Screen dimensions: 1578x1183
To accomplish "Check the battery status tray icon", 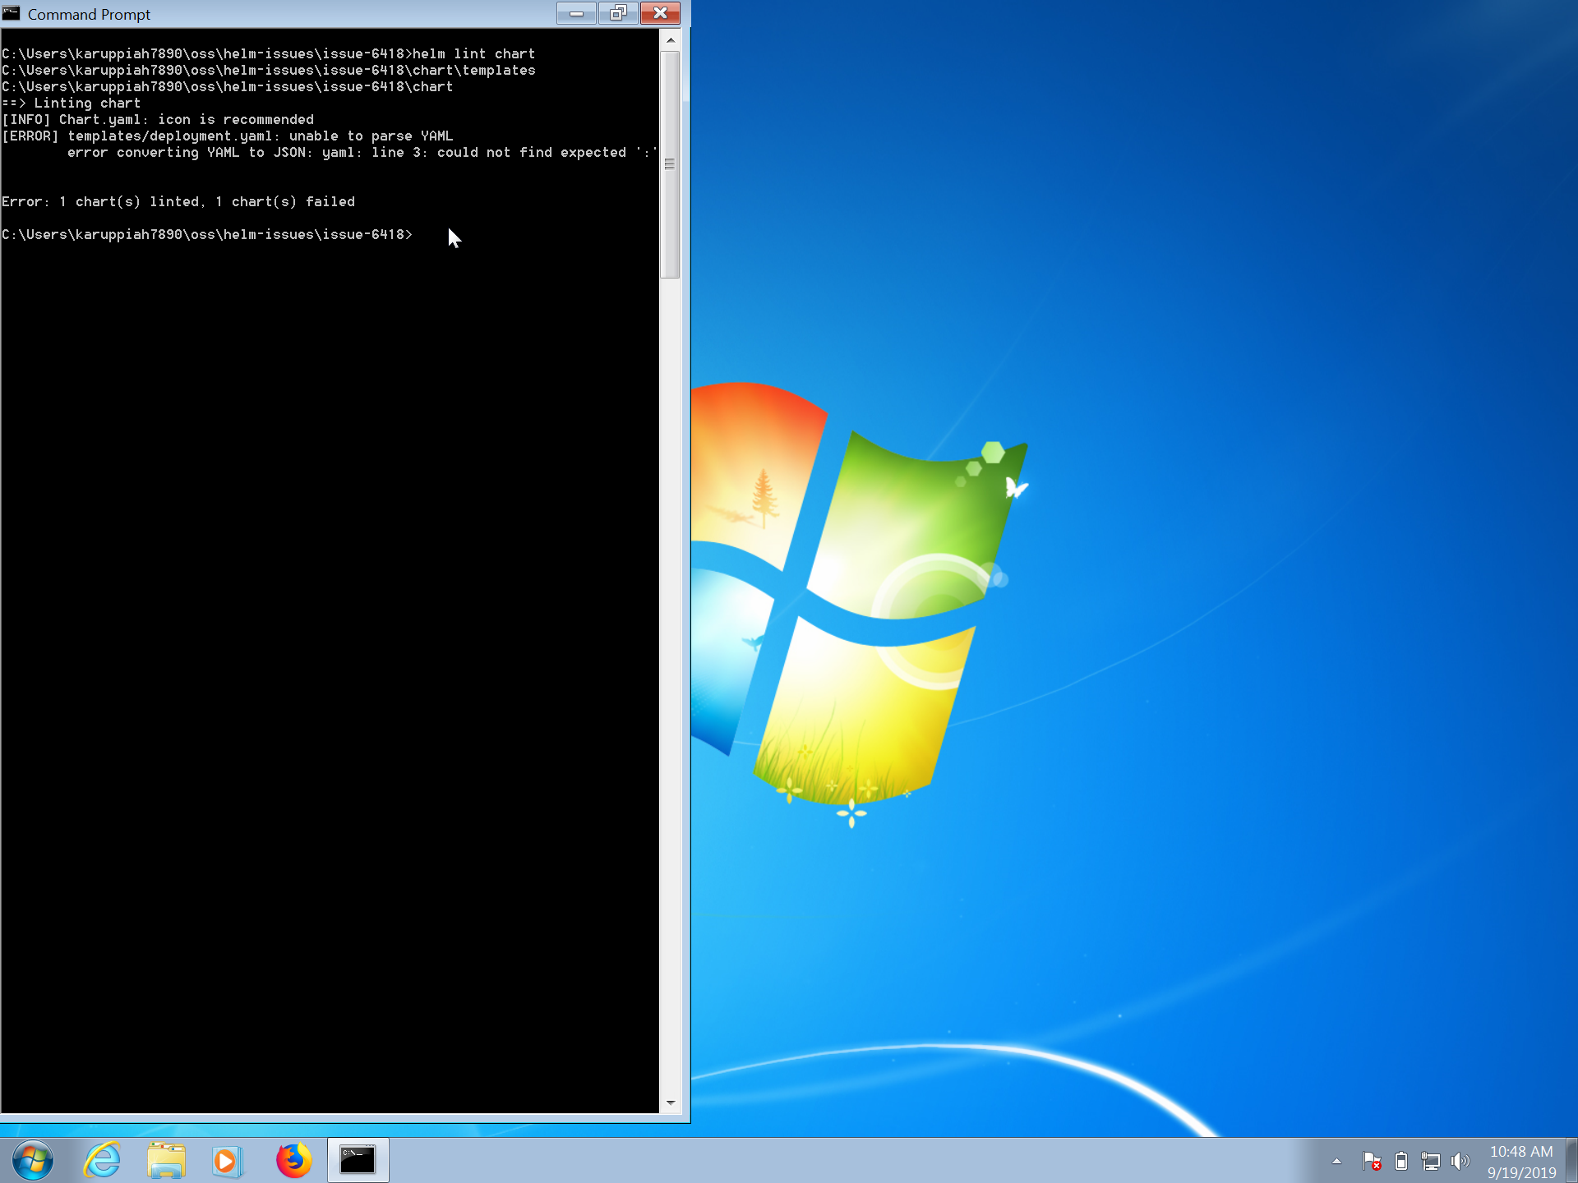I will [x=1401, y=1161].
